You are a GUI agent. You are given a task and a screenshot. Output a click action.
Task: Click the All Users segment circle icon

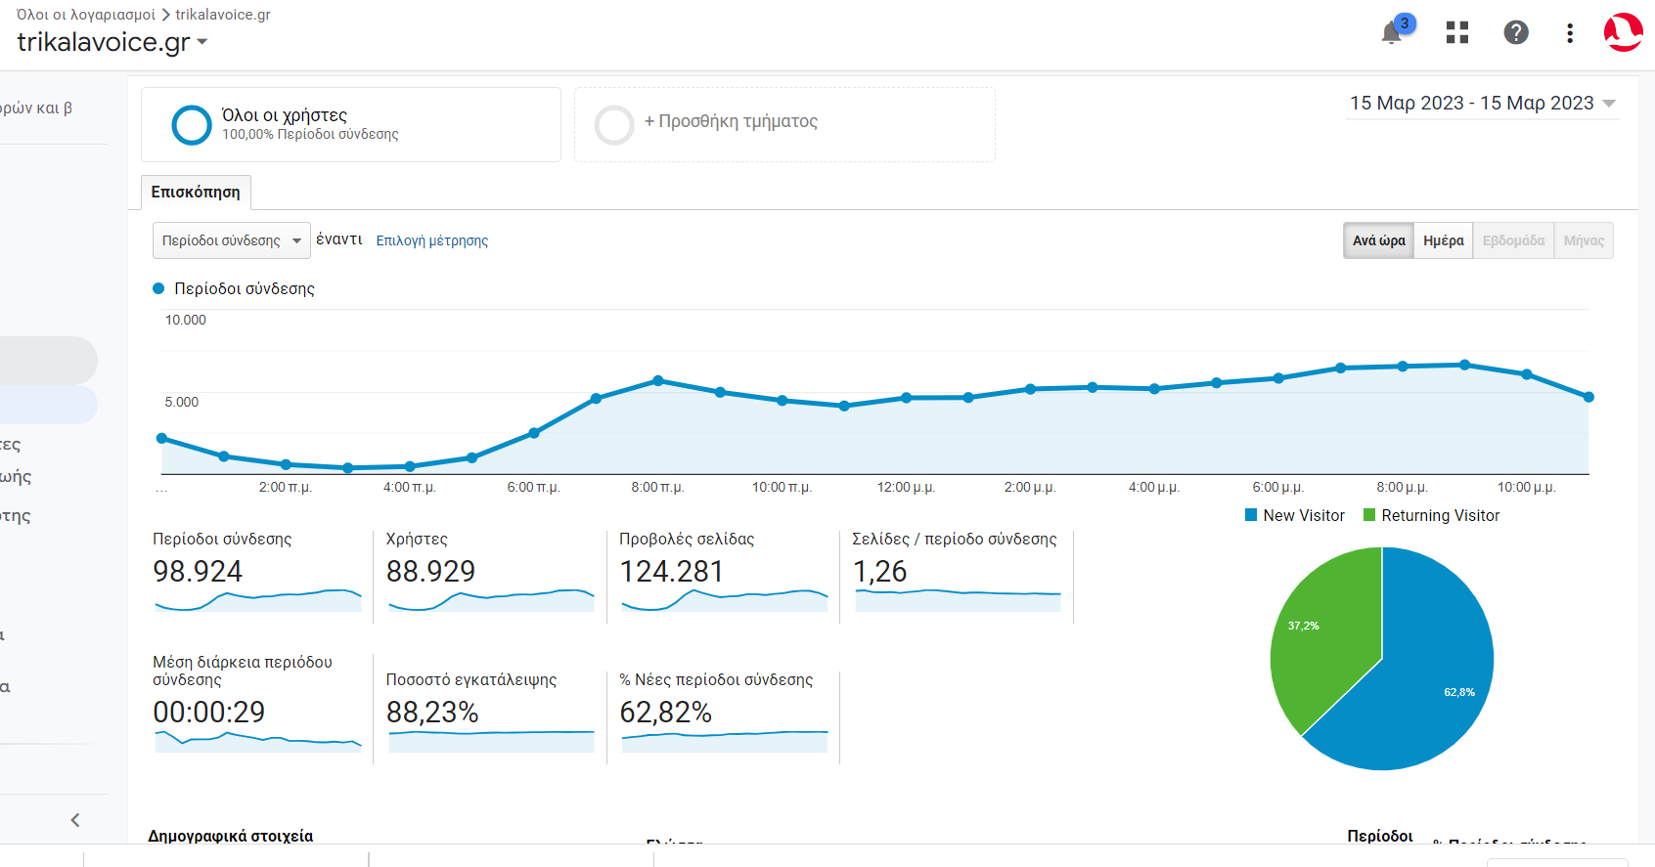[x=192, y=125]
